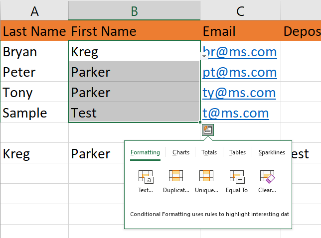
Task: Choose the Unique Values formatting icon
Action: pos(206,177)
